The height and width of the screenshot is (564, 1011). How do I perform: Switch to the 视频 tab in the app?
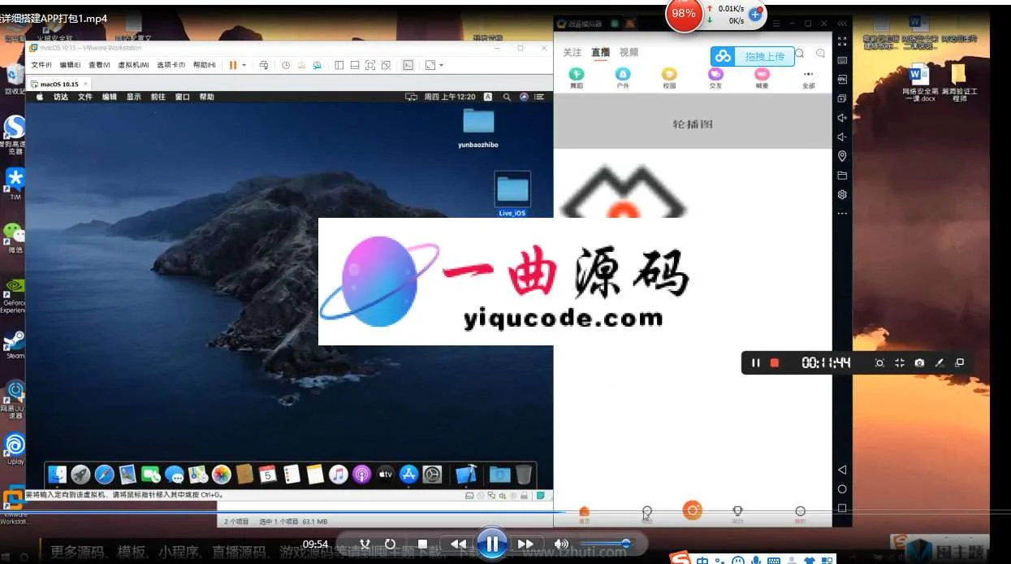point(629,52)
